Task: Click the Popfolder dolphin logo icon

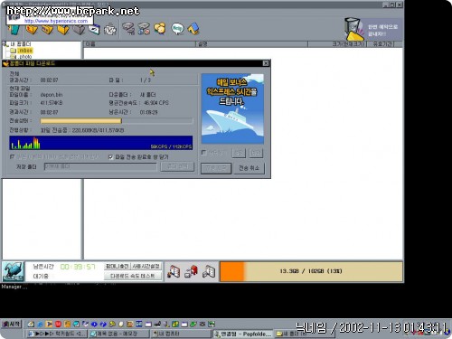Action: (x=13, y=271)
